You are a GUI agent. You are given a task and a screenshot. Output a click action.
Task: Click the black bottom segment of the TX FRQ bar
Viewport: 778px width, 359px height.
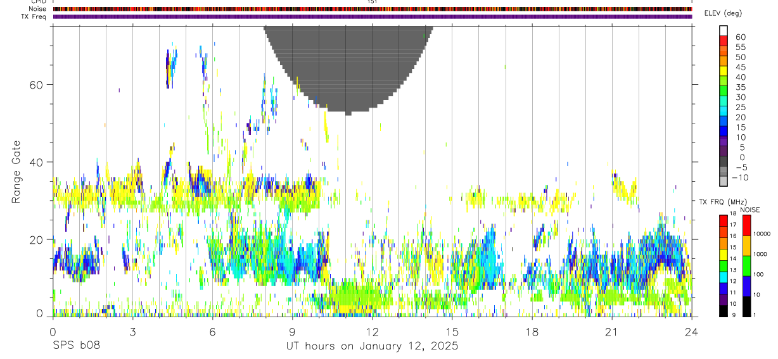[724, 311]
